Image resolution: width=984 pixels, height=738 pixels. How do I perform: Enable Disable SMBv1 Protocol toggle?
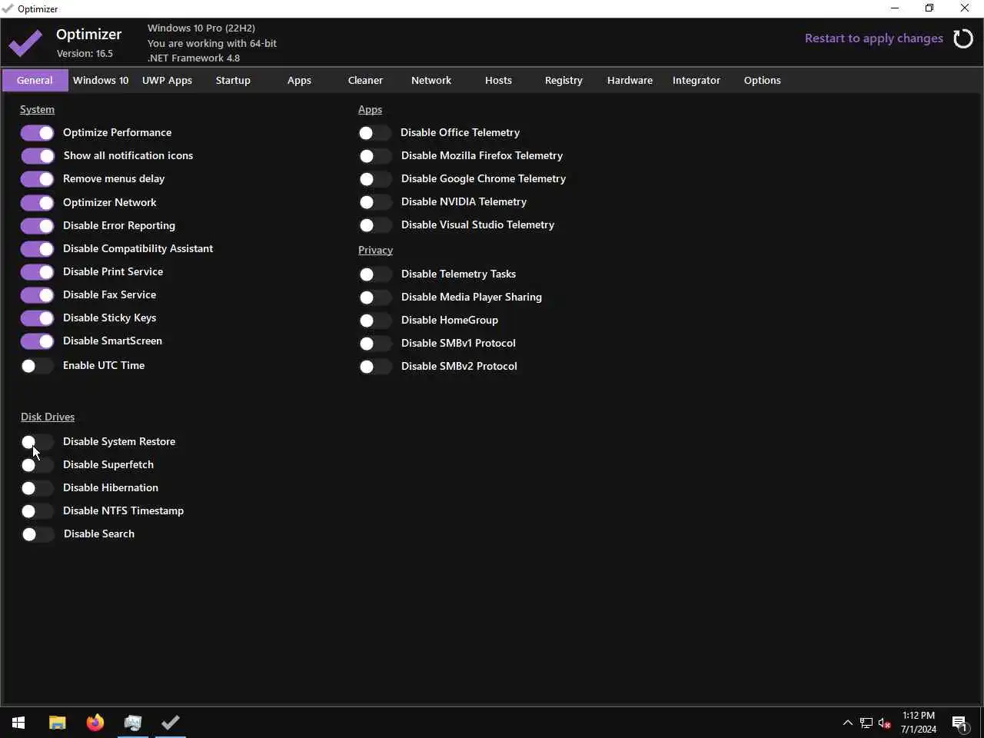pos(375,344)
